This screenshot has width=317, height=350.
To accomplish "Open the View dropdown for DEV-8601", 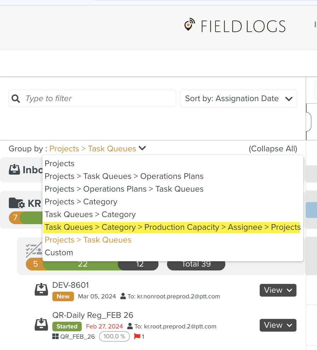I will tap(278, 290).
